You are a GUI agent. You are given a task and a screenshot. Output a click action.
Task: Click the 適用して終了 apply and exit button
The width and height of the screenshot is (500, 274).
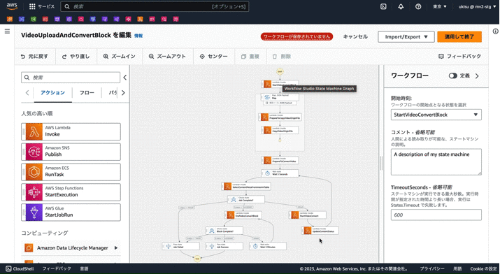point(459,36)
